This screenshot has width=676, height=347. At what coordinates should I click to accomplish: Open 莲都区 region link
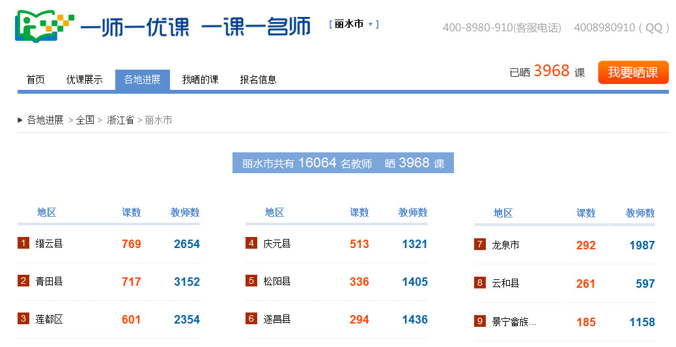pyautogui.click(x=49, y=319)
